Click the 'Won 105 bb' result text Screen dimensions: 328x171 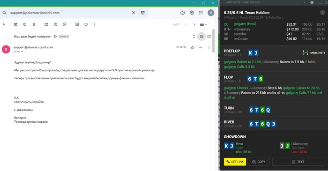[244, 152]
